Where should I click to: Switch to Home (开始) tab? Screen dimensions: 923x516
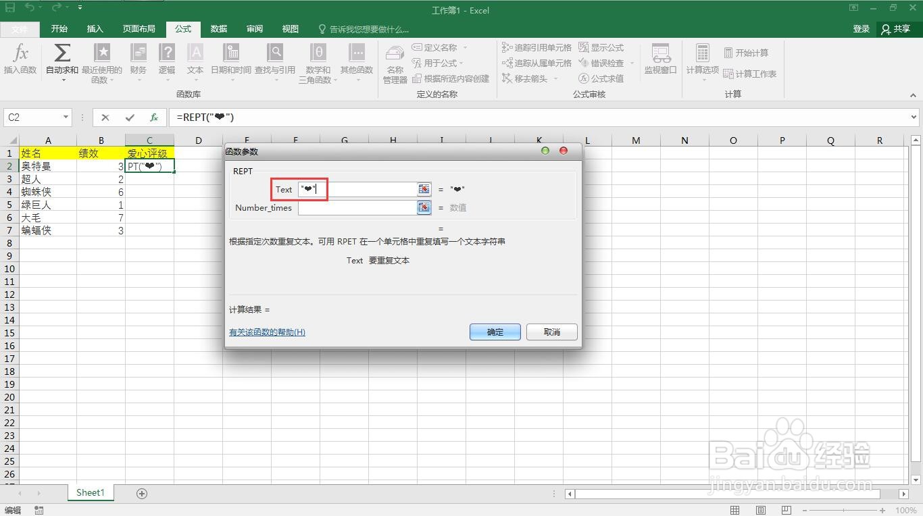(59, 29)
